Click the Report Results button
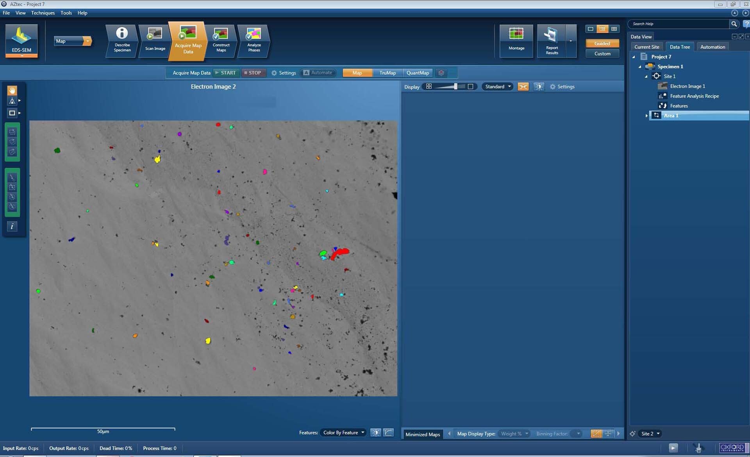This screenshot has width=750, height=457. (x=552, y=41)
